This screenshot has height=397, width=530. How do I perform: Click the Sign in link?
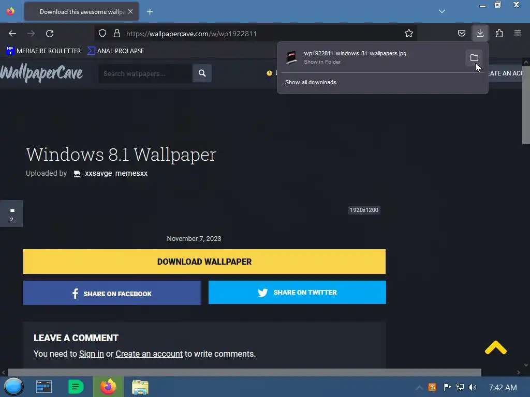(91, 354)
